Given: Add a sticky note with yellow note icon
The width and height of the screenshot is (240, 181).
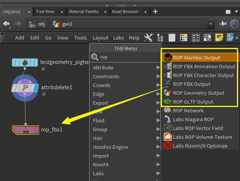Looking at the screenshot, I should 219,38.
